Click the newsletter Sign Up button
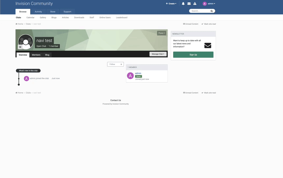Image resolution: width=283 pixels, height=178 pixels. pos(193,55)
